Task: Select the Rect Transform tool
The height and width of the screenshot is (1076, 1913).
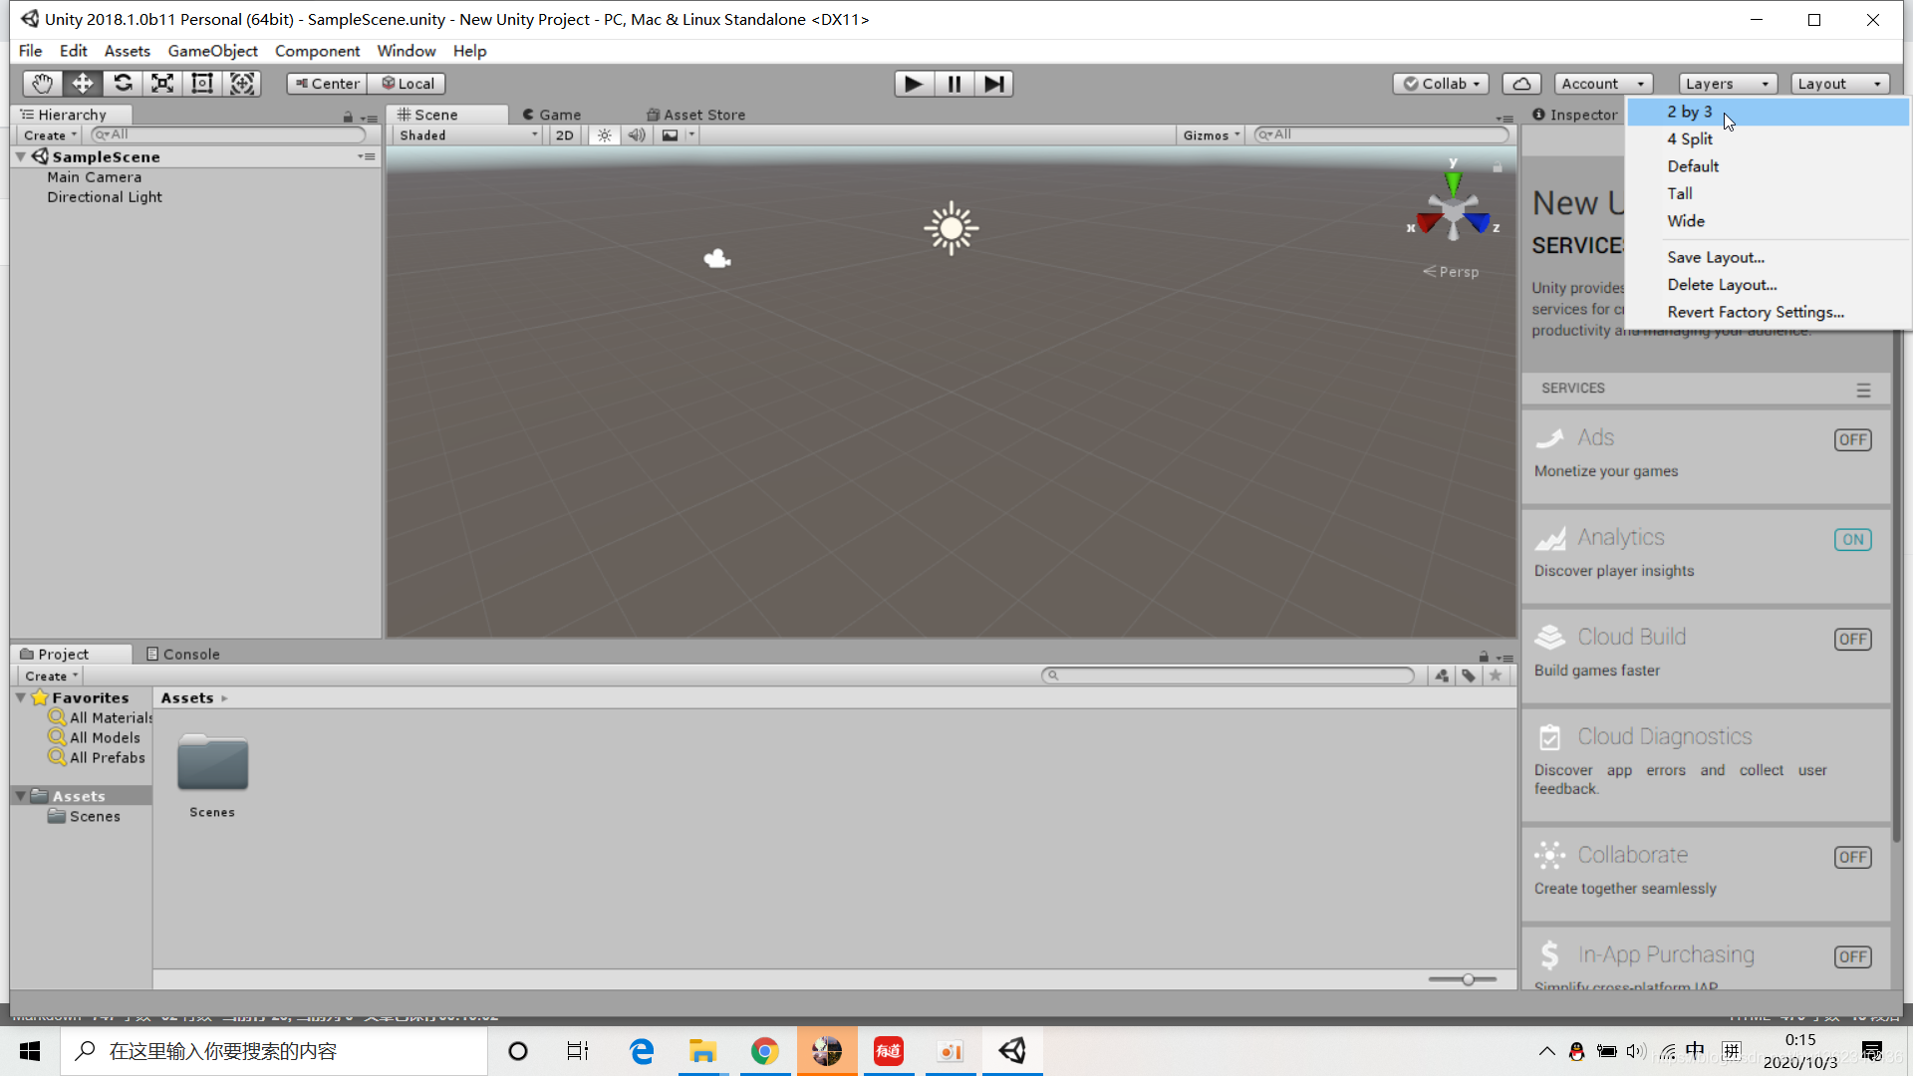Action: (x=202, y=84)
